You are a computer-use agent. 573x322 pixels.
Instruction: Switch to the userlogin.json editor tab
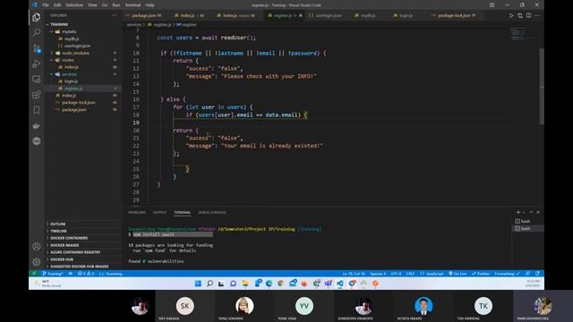pos(325,16)
